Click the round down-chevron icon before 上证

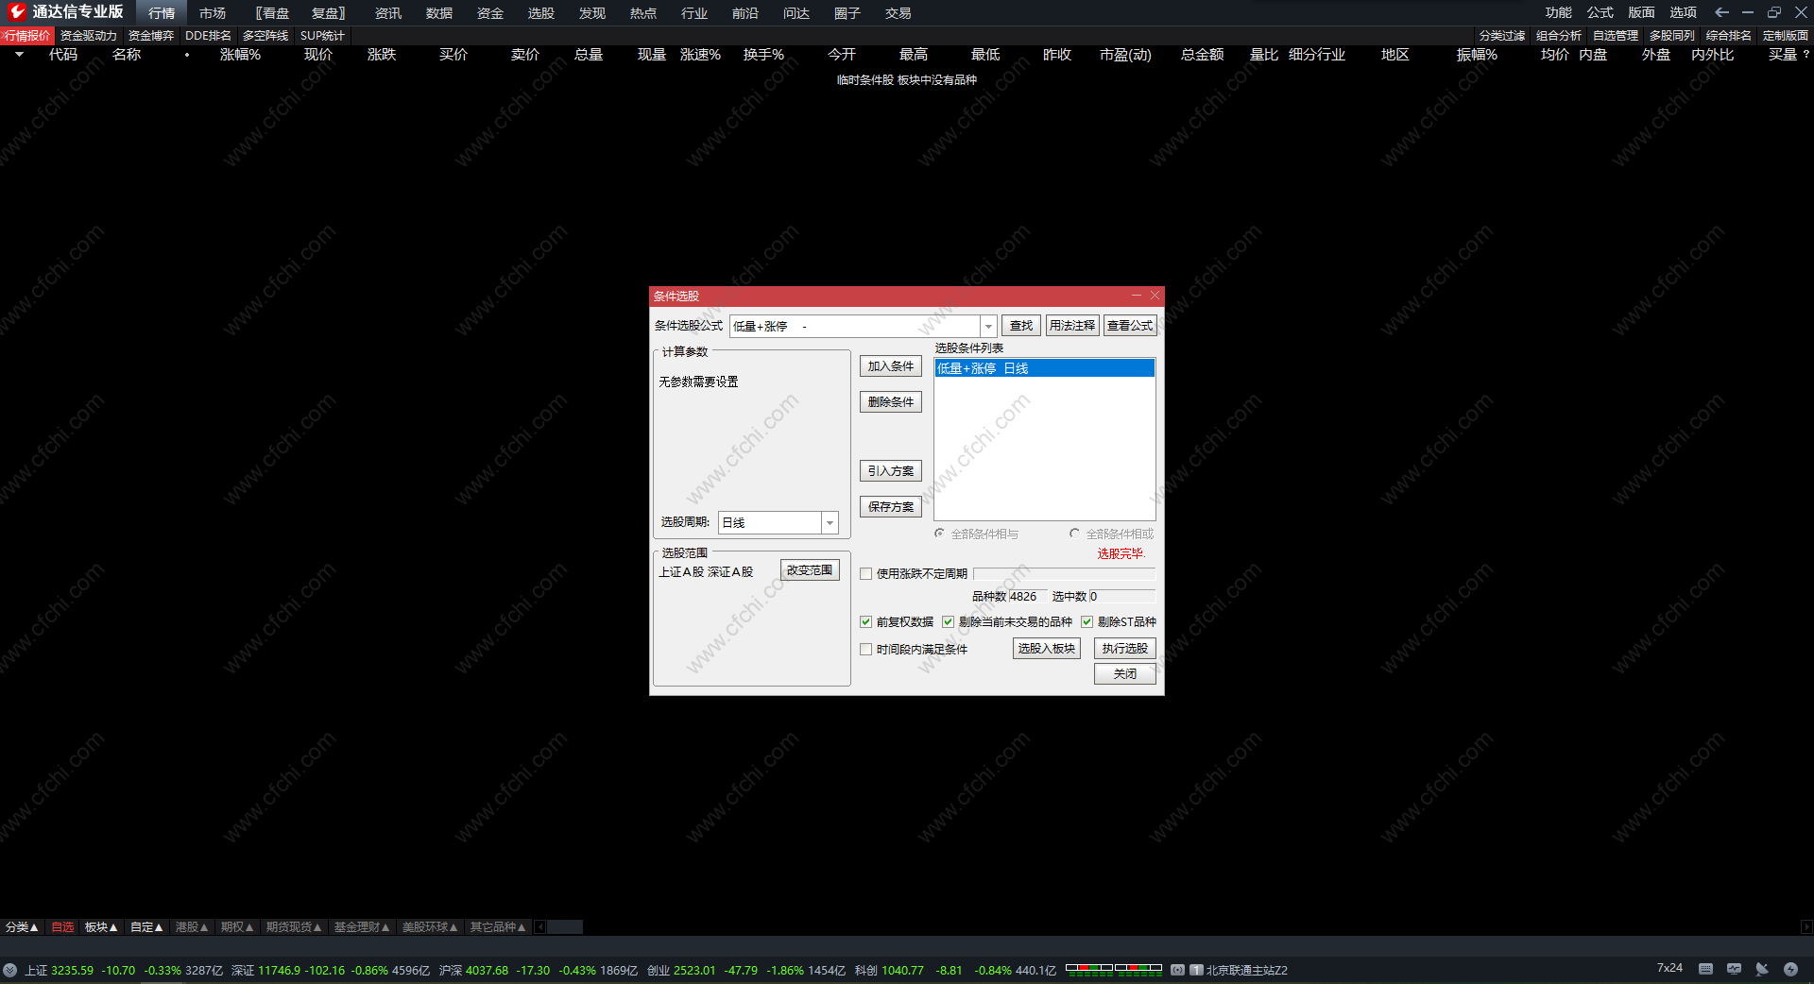9,970
